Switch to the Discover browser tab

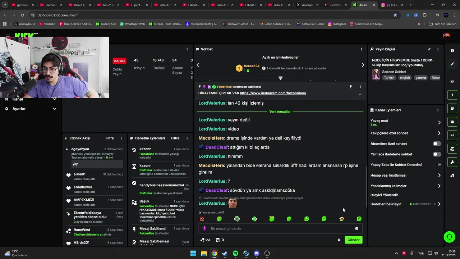(x=336, y=5)
